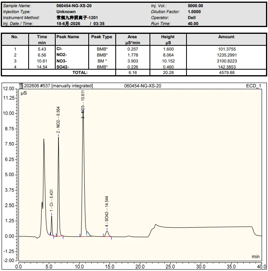Click the injection date 18-6月-2026
The width and height of the screenshot is (268, 271).
[x=68, y=24]
